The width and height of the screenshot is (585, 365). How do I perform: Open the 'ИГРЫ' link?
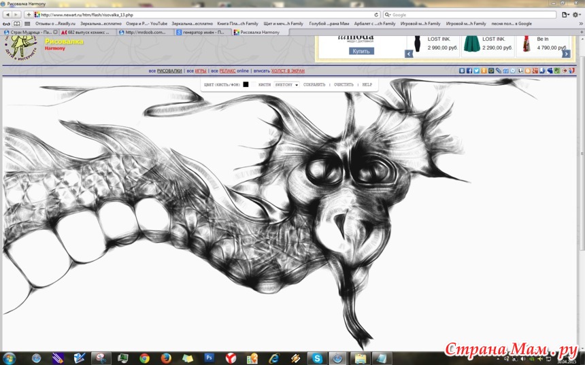[201, 71]
